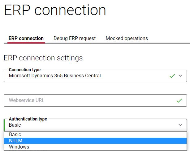Switch to the Debug ERP request tab

(x=75, y=39)
